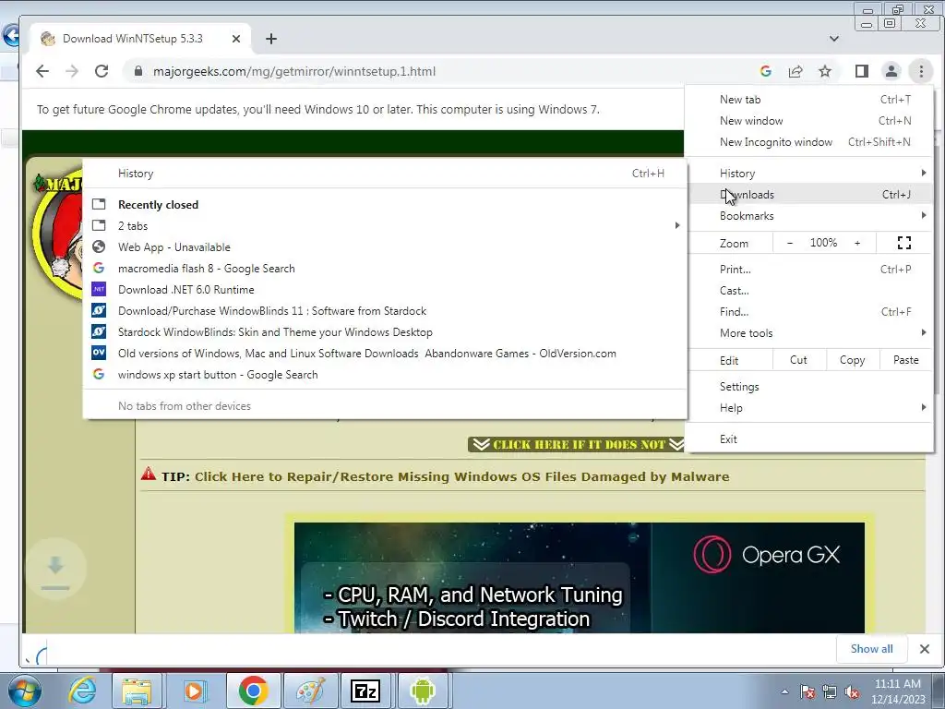Reload the page with the refresh icon
Viewport: 945px width, 709px height.
point(102,71)
